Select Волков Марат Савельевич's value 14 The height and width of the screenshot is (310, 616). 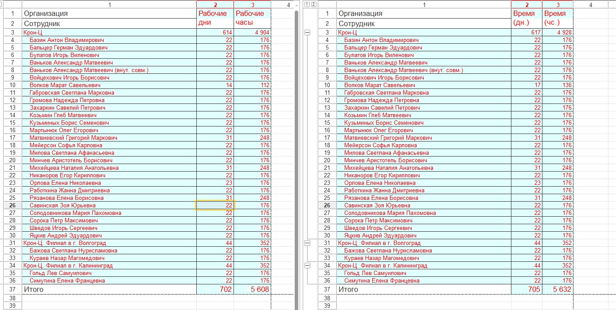pyautogui.click(x=215, y=85)
